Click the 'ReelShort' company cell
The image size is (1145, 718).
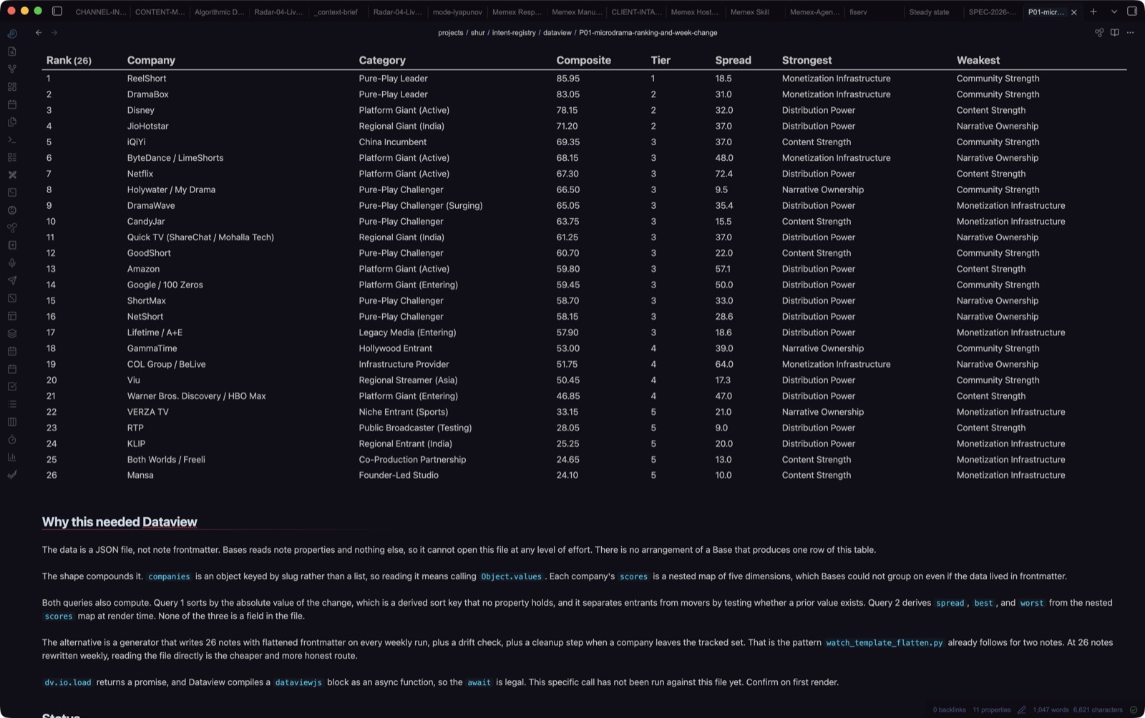[x=147, y=79]
